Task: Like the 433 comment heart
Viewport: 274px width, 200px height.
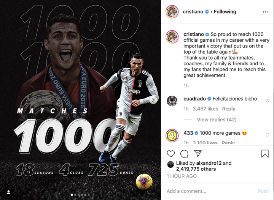Action: coord(268,135)
